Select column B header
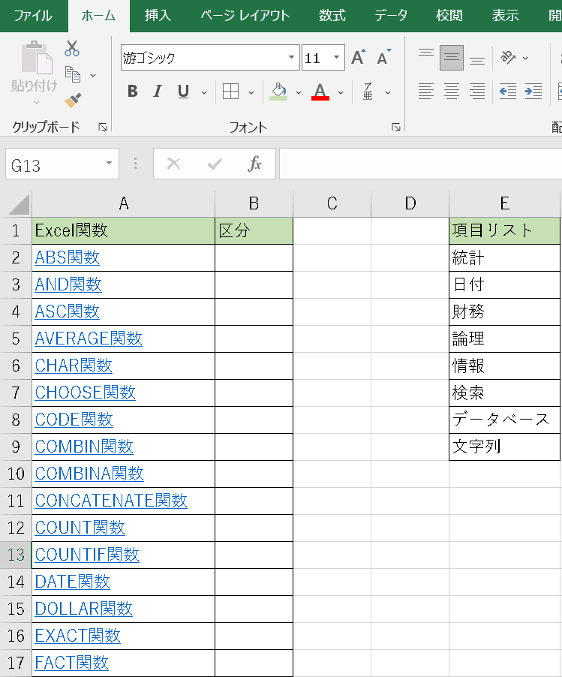This screenshot has height=677, width=562. tap(254, 203)
